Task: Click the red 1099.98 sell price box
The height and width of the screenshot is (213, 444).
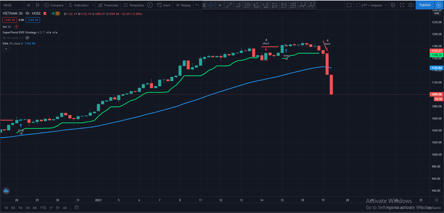Action: click(x=9, y=20)
